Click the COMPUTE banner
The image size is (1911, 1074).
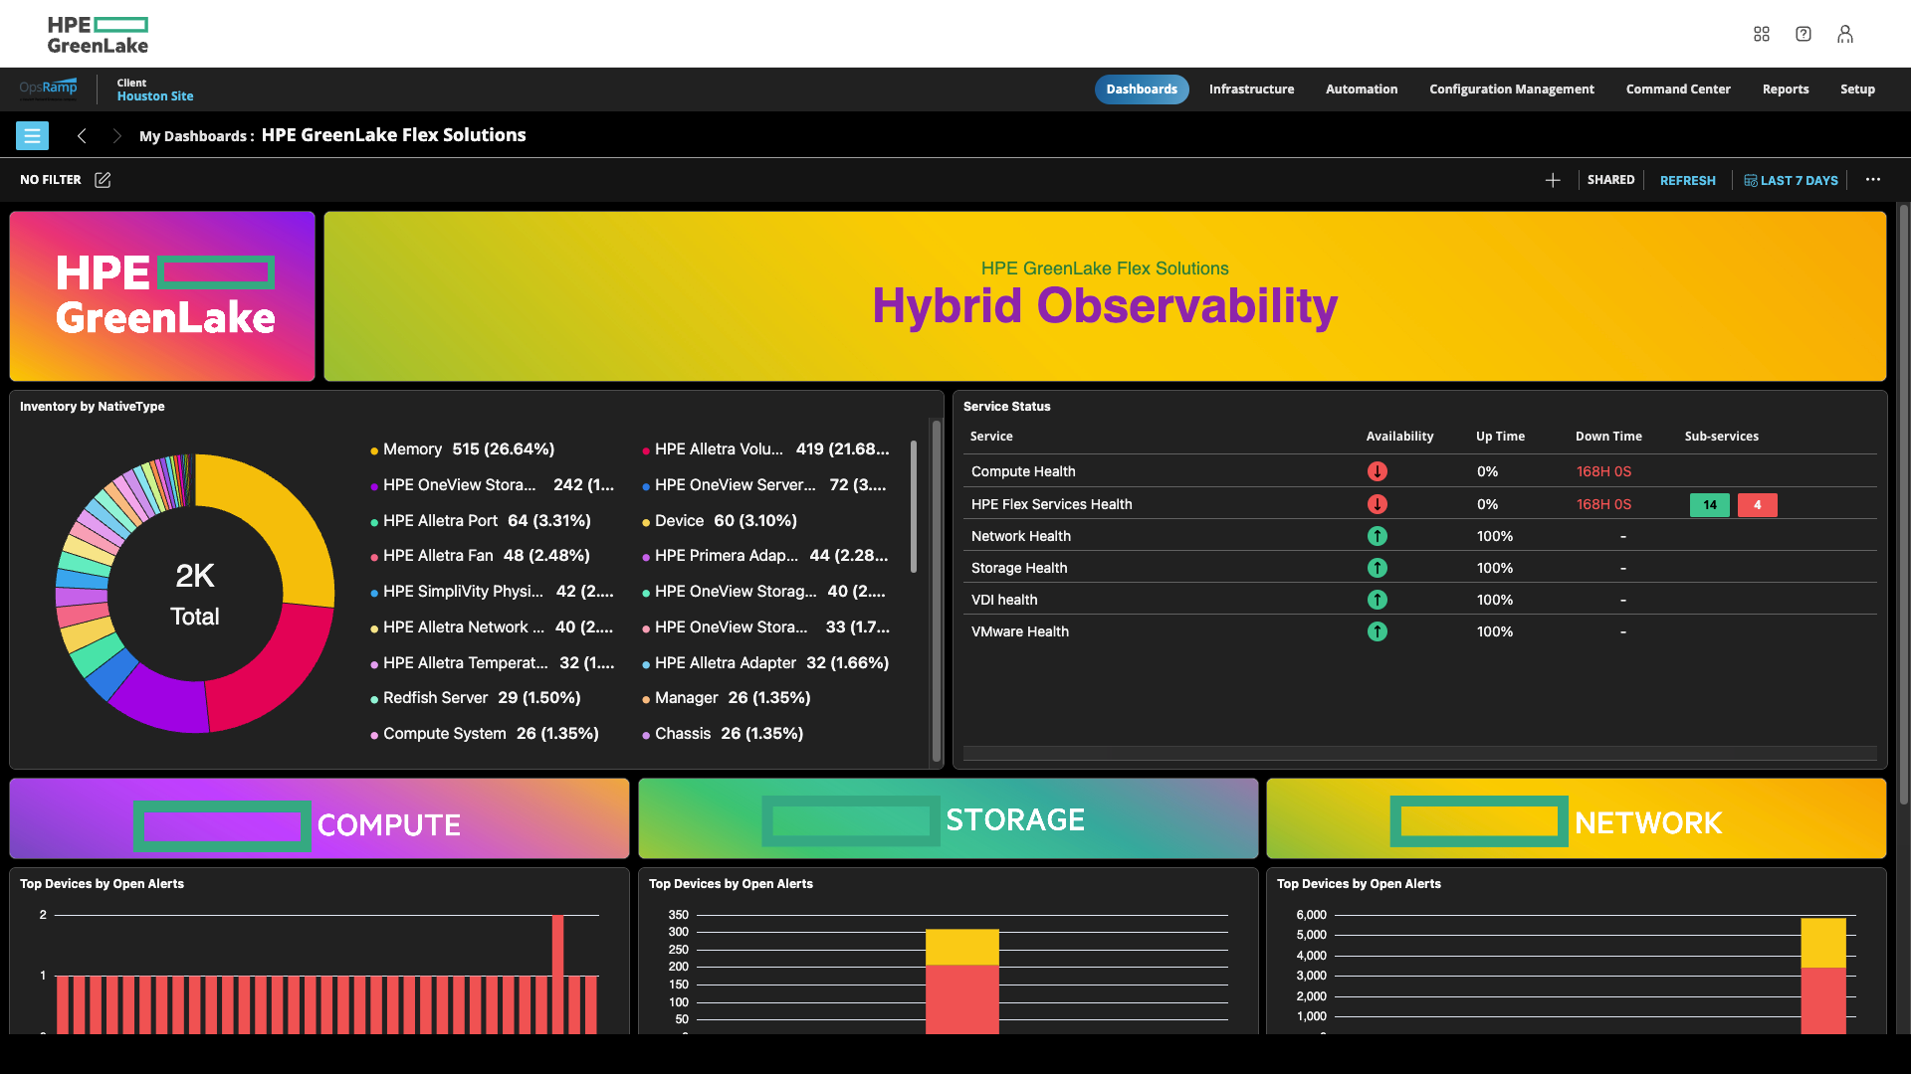[319, 818]
